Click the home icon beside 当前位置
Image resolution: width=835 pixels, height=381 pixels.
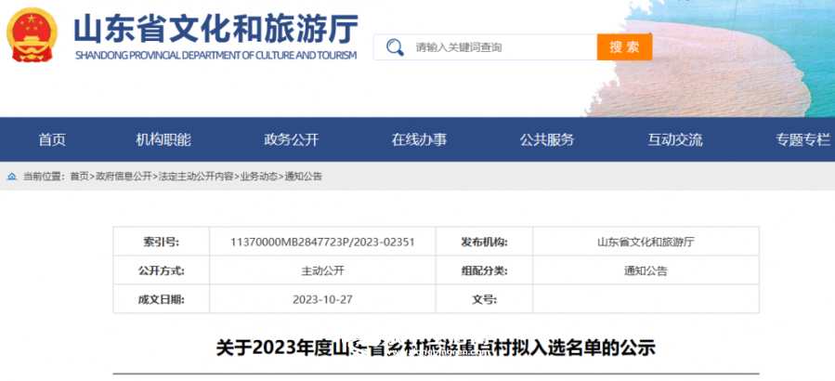11,176
